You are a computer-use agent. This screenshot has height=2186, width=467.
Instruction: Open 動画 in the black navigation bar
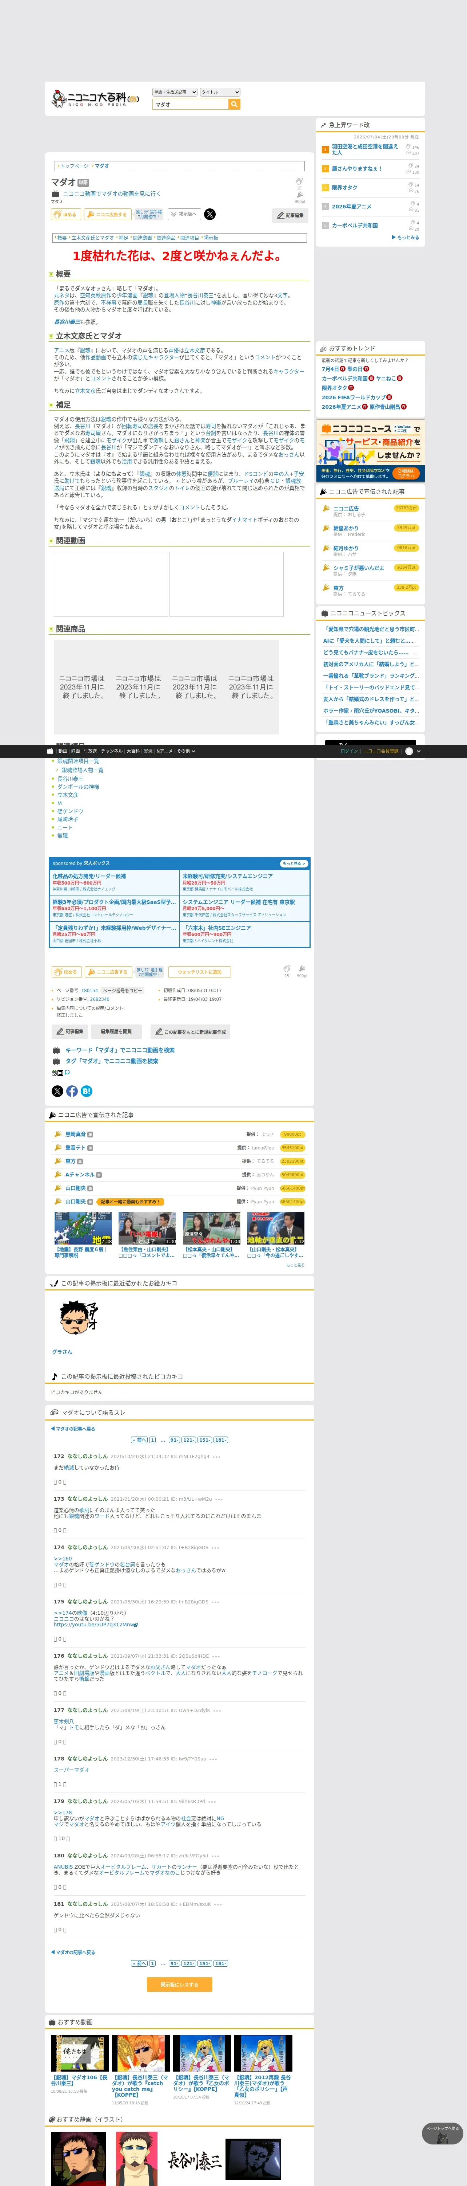tap(63, 751)
